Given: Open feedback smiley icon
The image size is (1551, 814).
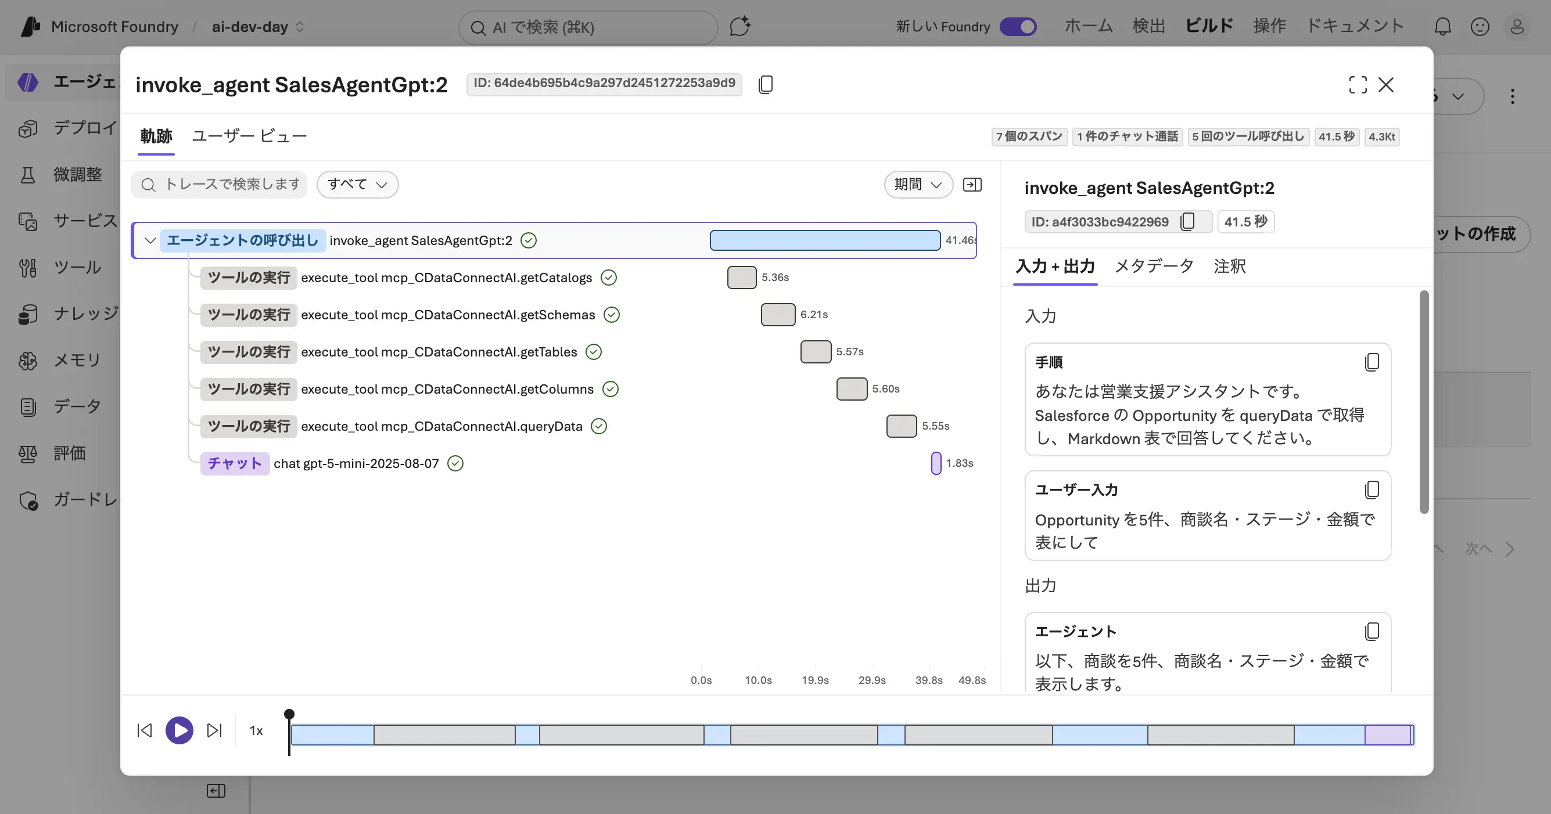Looking at the screenshot, I should [x=1480, y=27].
